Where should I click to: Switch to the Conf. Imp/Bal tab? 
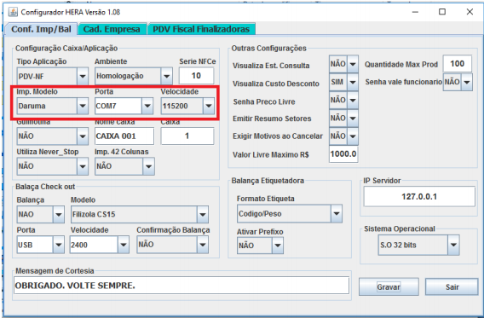click(41, 29)
